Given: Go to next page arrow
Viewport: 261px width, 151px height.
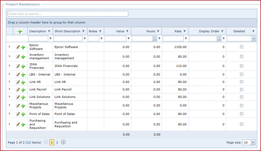Looking at the screenshot, I should click(x=63, y=142).
